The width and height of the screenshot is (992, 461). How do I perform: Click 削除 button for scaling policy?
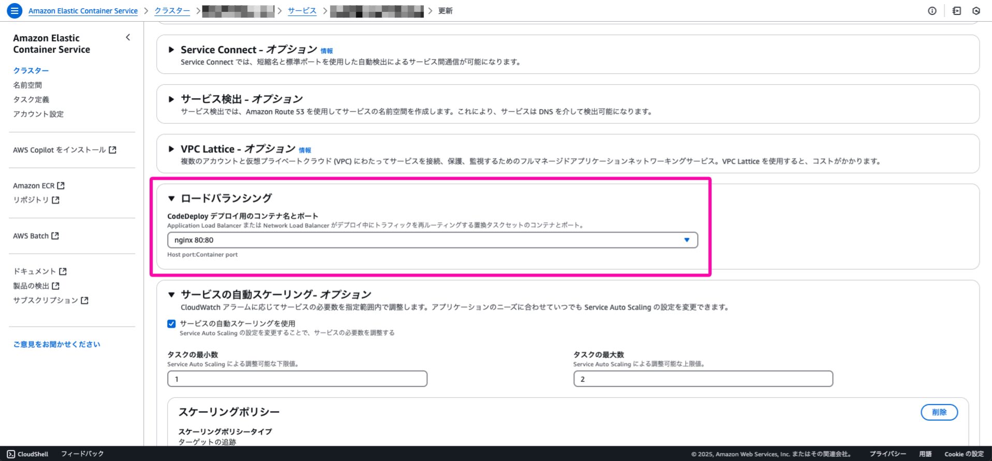click(939, 412)
